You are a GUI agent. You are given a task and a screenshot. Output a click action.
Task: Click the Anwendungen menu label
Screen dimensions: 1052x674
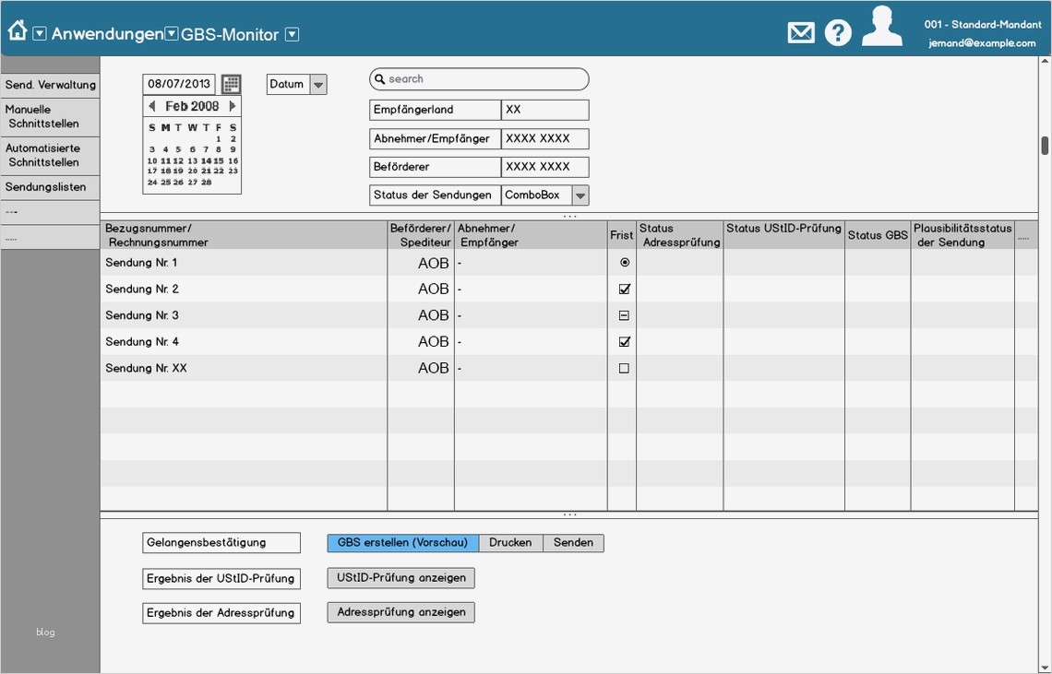pyautogui.click(x=107, y=34)
